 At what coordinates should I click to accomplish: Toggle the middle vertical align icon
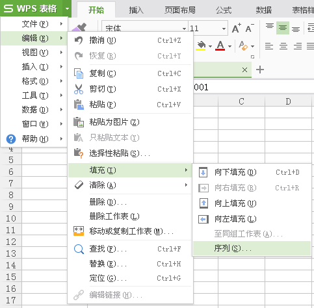283,28
